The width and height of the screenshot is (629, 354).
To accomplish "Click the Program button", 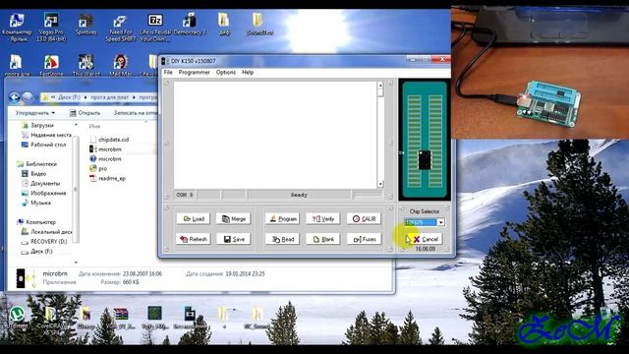I will pos(282,218).
